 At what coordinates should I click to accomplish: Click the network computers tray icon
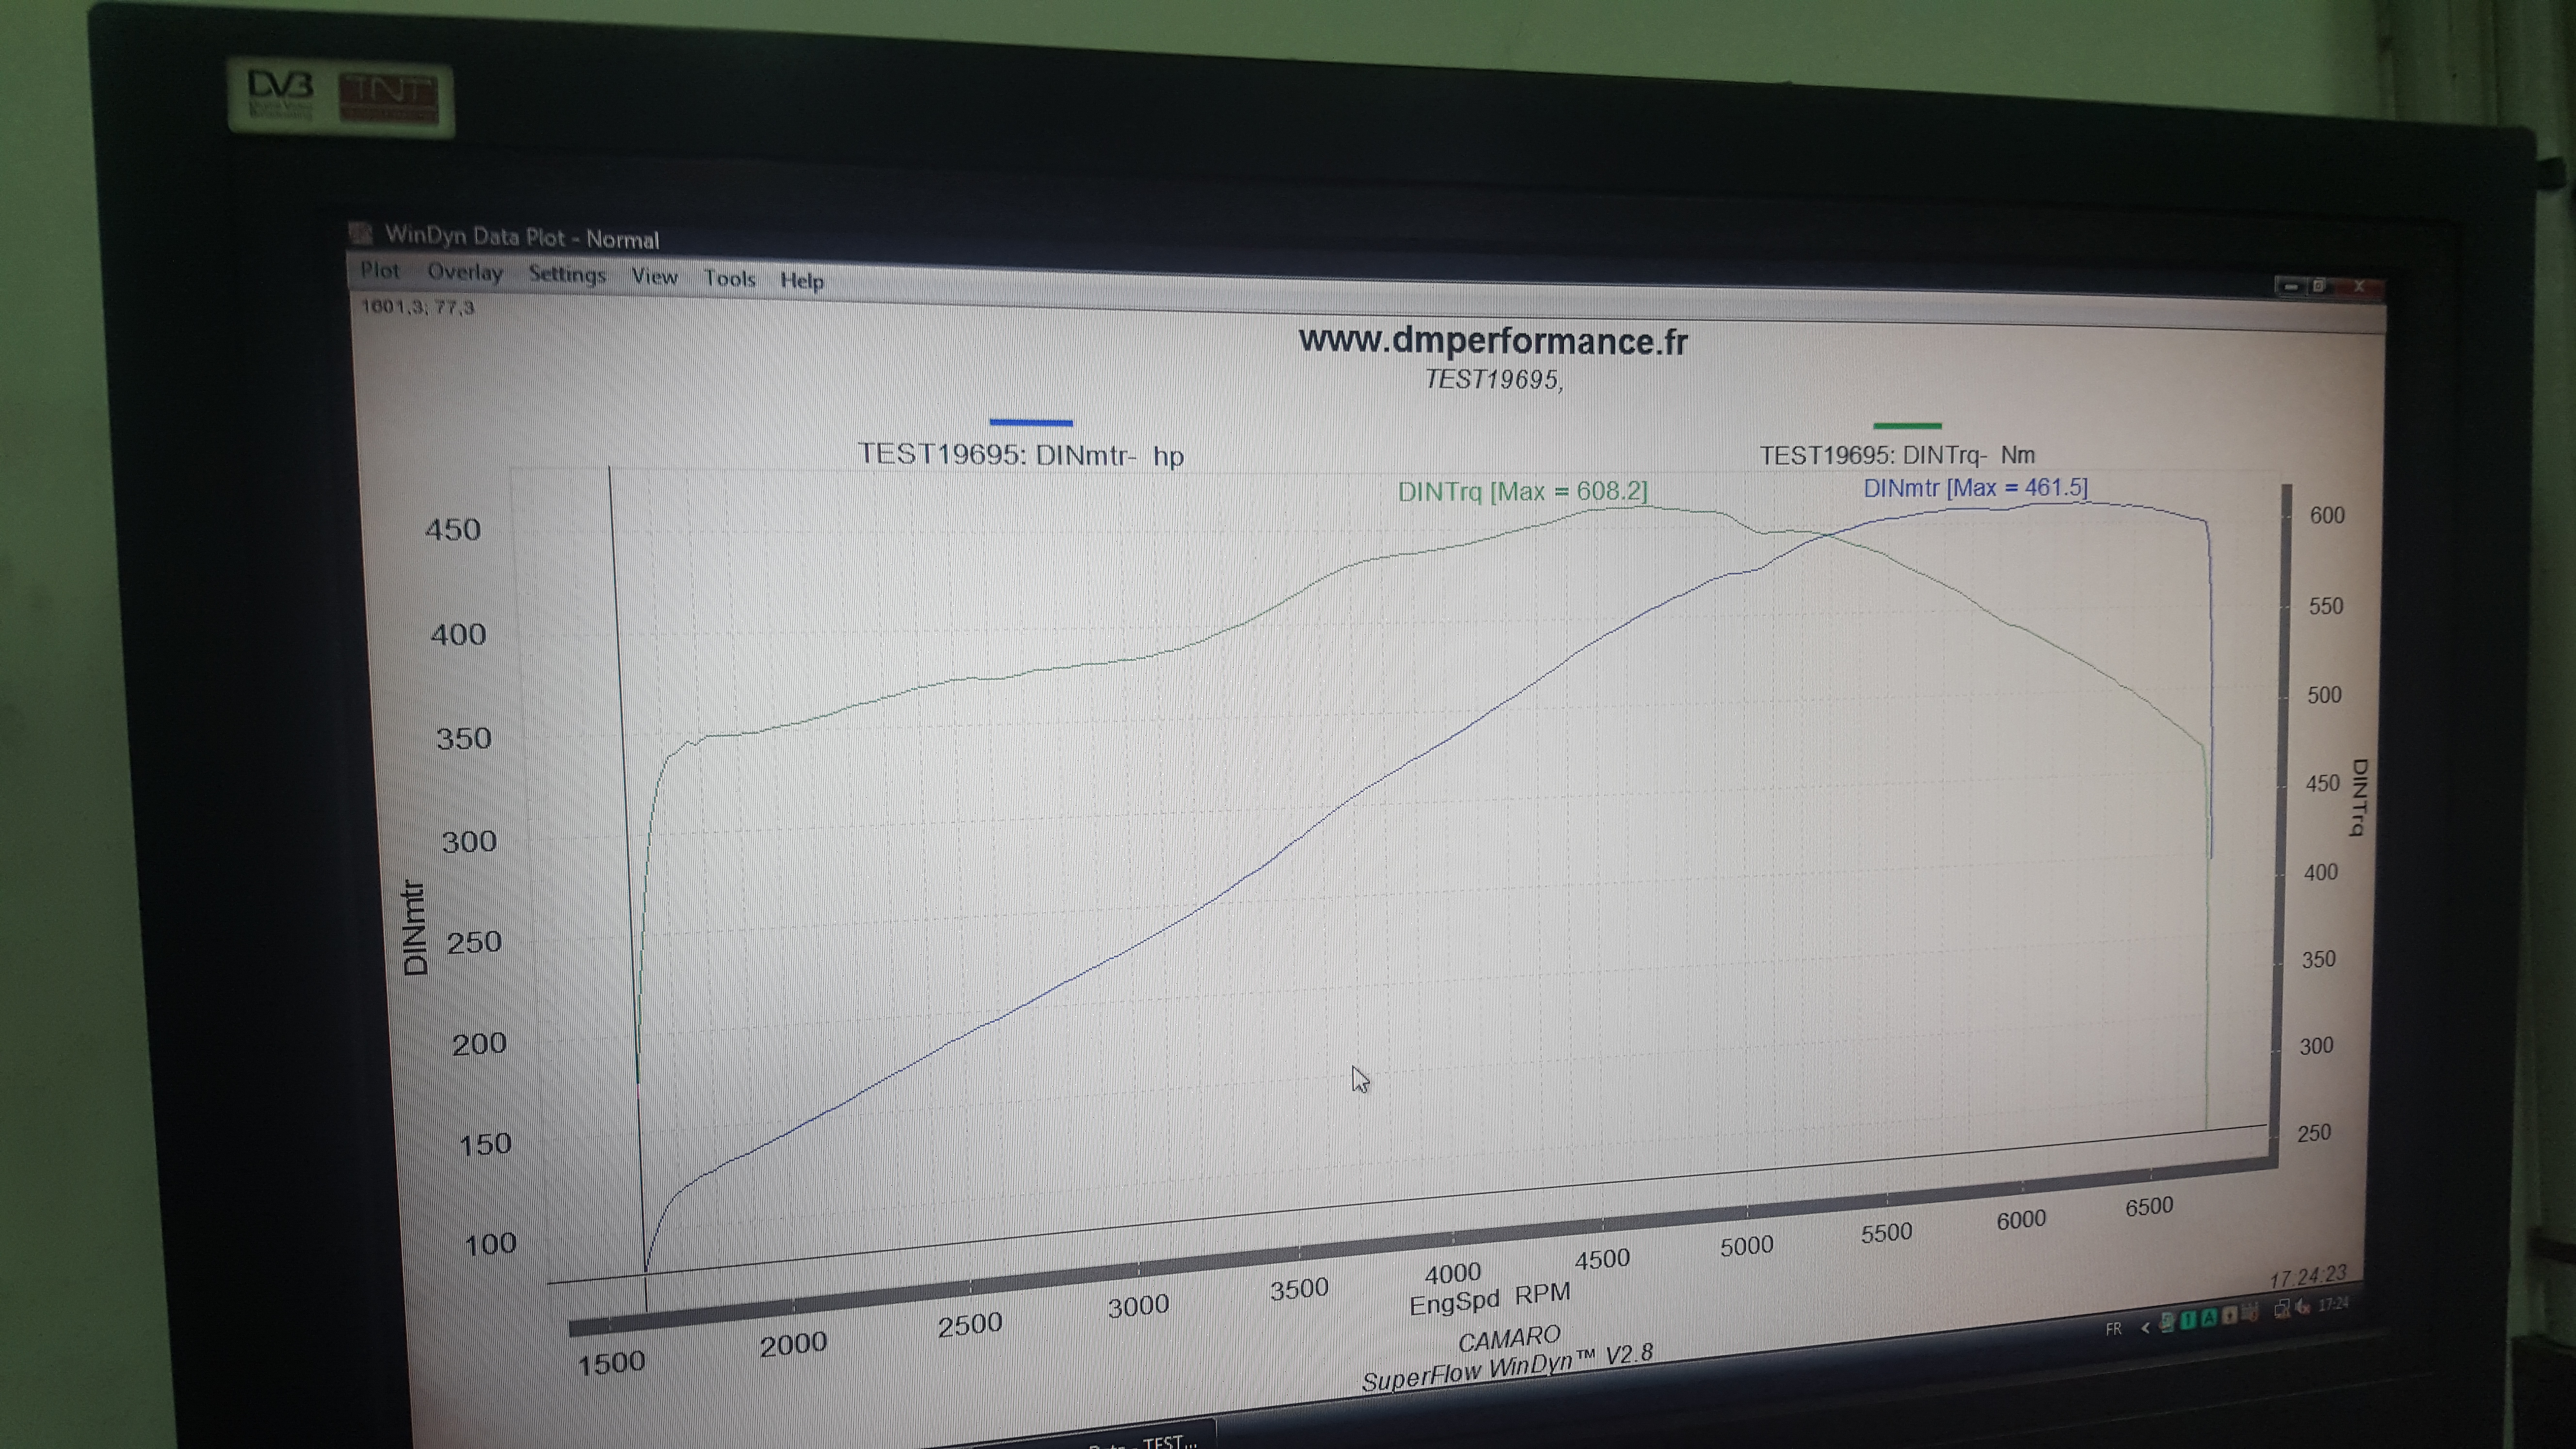coord(2282,1309)
